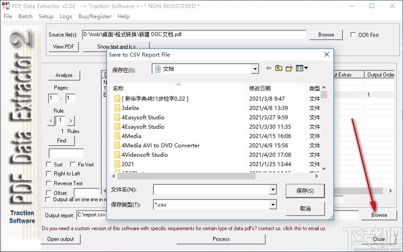Close the Save to CSV Report dialog

tap(327, 54)
